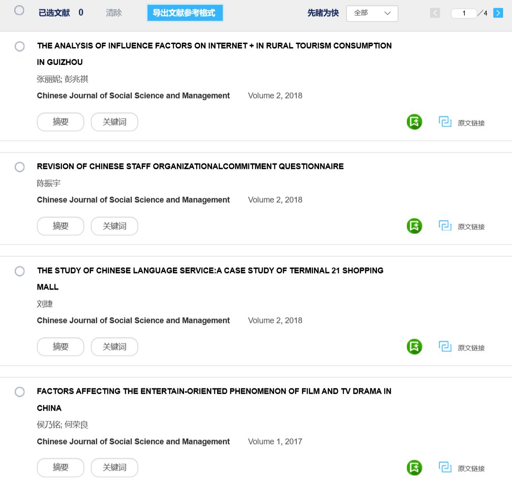Show 关键词 for Organizational Commitment article
Screen dimensions: 512x485
click(114, 226)
